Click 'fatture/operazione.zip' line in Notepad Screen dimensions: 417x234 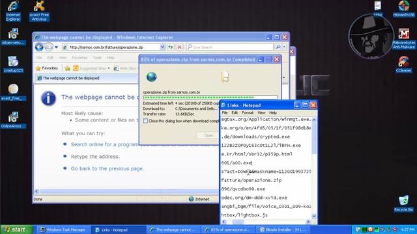(x=252, y=181)
